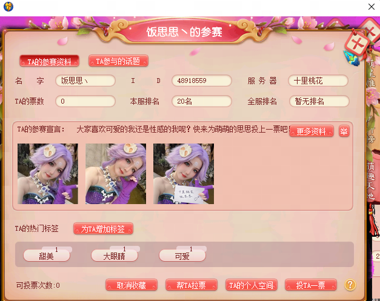Viewport: 380px width, 301px height.
Task: Open the first contestant photo thumbnail
Action: click(48, 174)
